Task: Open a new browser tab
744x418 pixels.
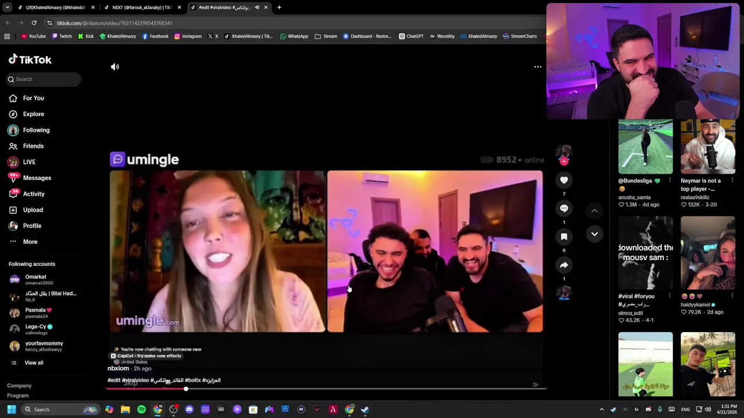Action: coord(279,8)
